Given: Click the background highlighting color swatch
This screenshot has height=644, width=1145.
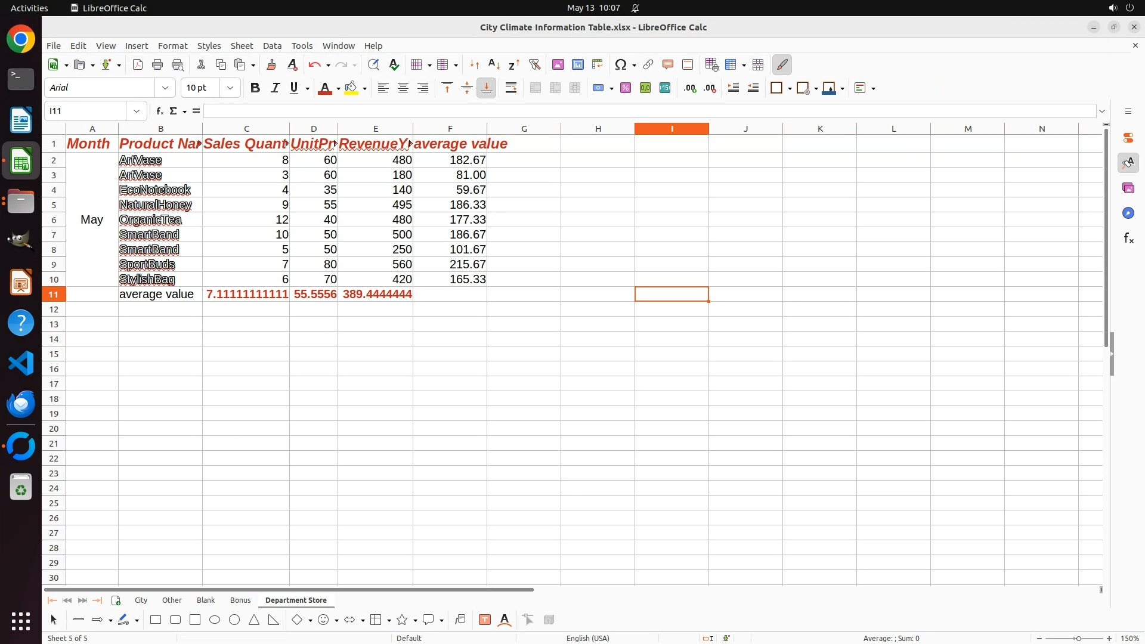Looking at the screenshot, I should tap(351, 88).
